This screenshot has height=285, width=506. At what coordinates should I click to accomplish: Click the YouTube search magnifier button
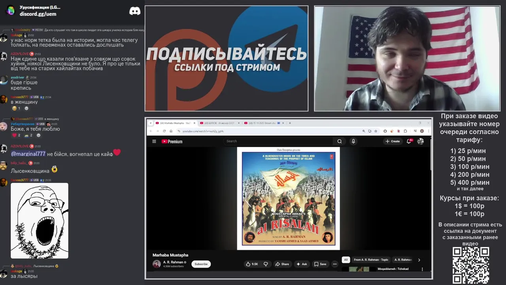coord(340,141)
